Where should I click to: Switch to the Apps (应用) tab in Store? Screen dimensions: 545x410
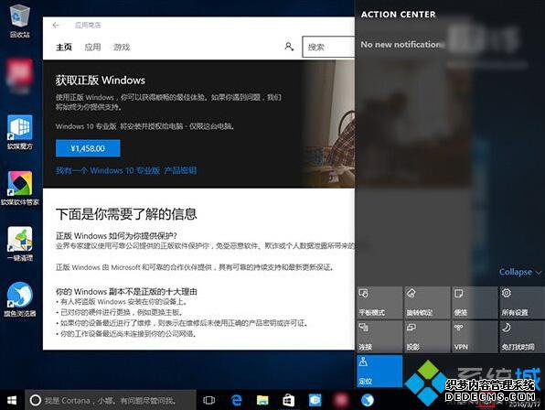92,47
